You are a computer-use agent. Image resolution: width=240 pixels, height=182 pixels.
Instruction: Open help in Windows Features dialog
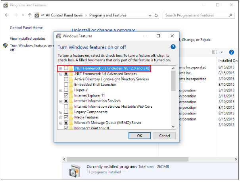coord(173,47)
